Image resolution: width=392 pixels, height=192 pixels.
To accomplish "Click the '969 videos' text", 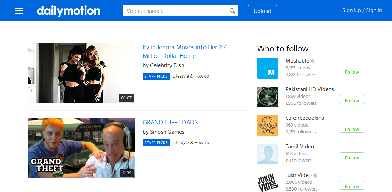I will tap(297, 125).
